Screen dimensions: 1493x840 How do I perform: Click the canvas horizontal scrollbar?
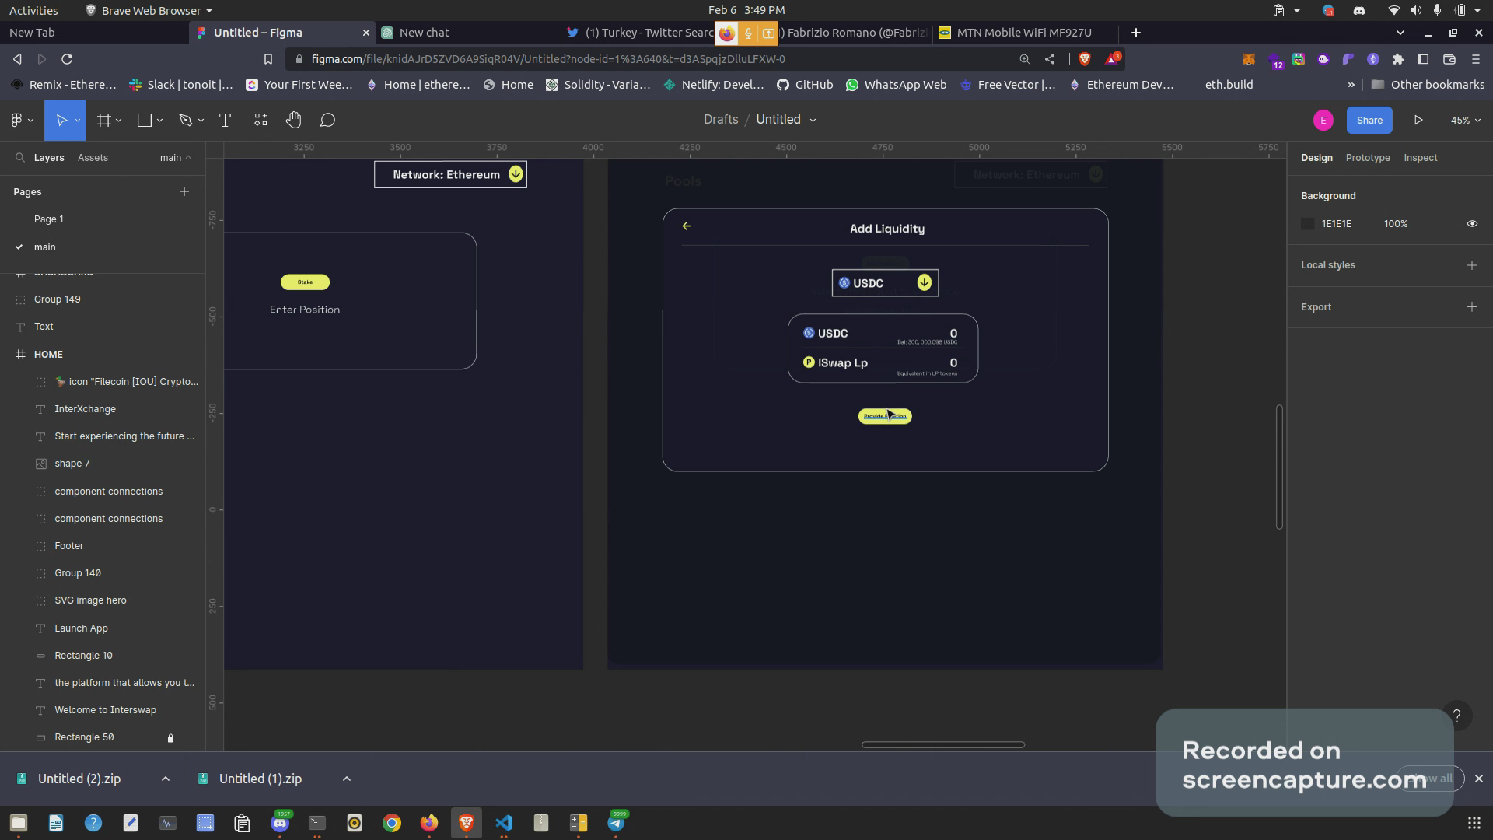pos(943,745)
